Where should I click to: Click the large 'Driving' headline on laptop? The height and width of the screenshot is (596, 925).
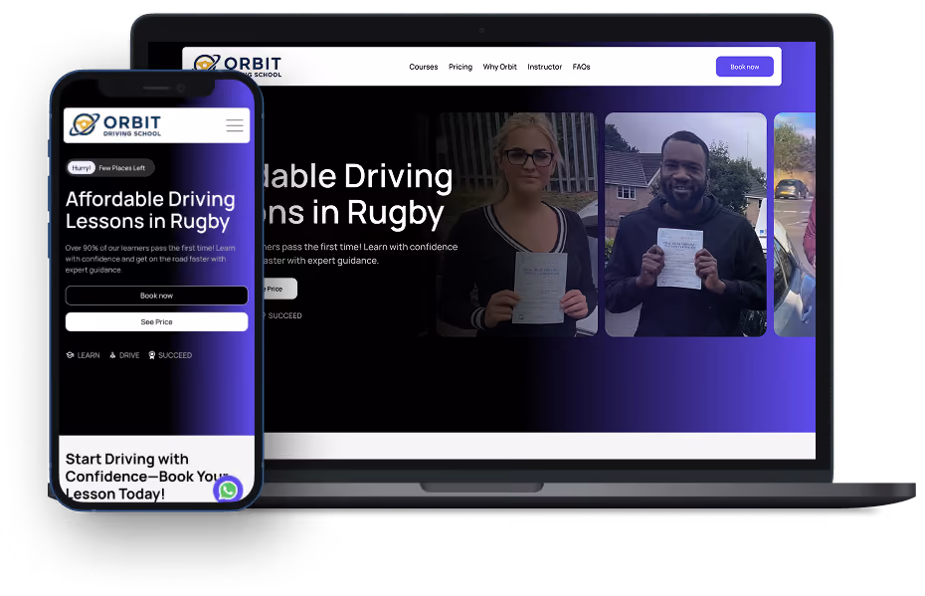[x=398, y=176]
